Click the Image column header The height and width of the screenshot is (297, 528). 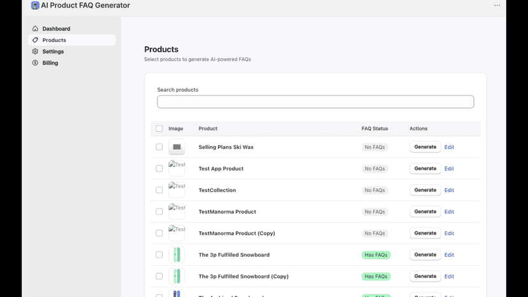[176, 129]
